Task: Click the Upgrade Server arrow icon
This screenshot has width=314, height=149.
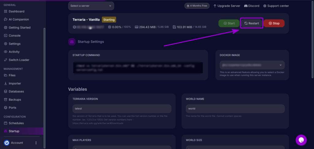Action: coord(215,6)
